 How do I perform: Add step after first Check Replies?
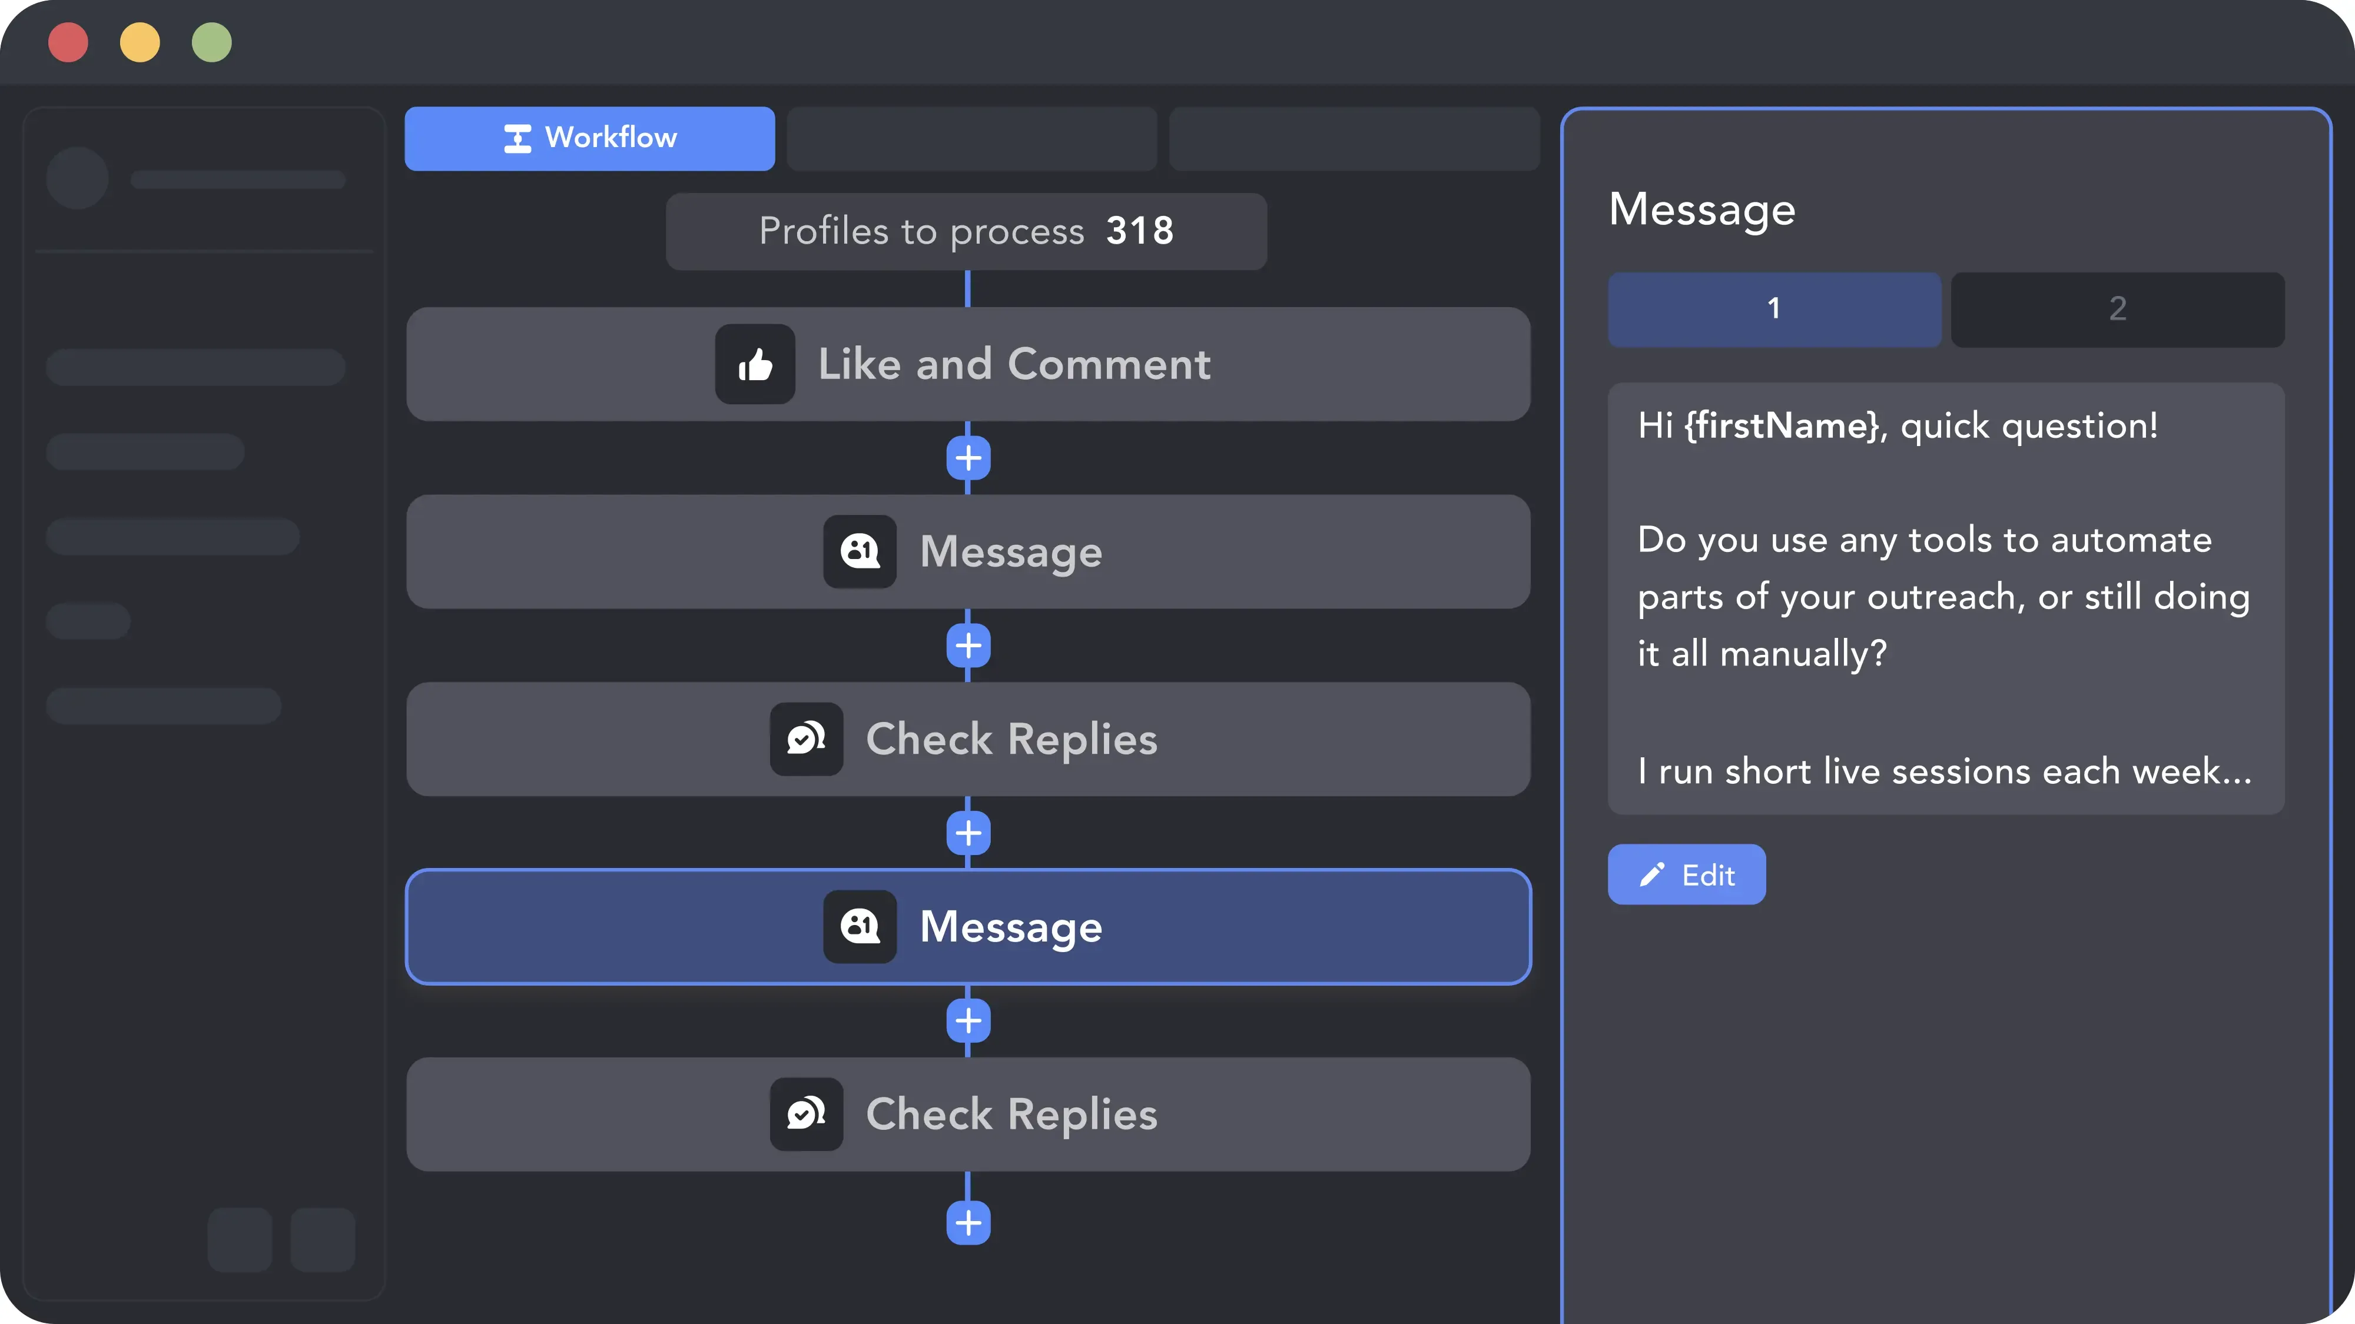968,833
